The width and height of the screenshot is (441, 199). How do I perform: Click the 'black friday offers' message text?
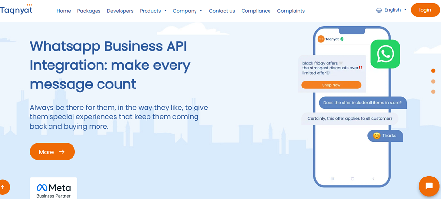[332, 68]
